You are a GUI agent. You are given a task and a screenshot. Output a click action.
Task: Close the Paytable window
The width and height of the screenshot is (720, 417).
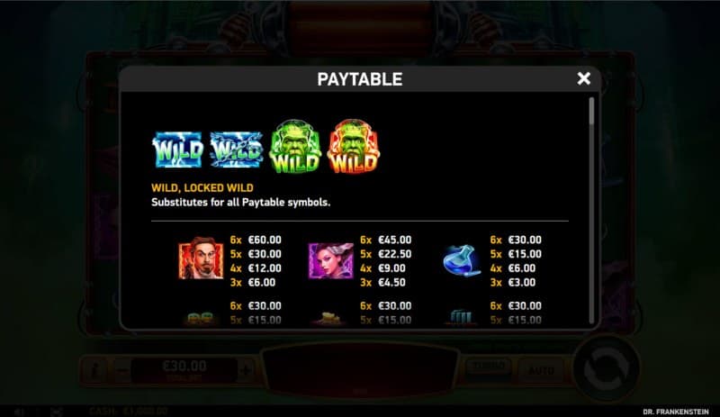(x=583, y=78)
